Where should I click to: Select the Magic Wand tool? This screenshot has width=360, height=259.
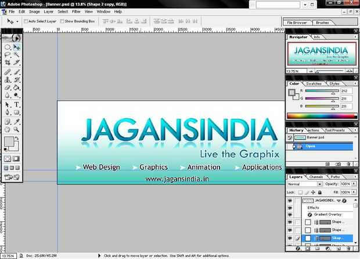tap(16, 55)
